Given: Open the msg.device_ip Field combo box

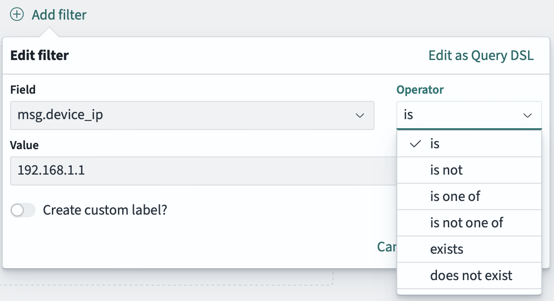Looking at the screenshot, I should (191, 115).
